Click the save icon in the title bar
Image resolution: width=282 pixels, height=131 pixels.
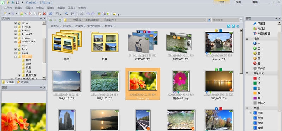(x=17, y=2)
